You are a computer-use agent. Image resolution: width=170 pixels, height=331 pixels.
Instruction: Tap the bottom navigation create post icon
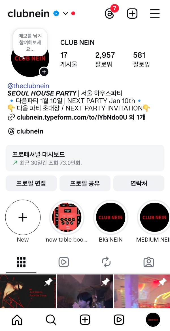coord(85,320)
